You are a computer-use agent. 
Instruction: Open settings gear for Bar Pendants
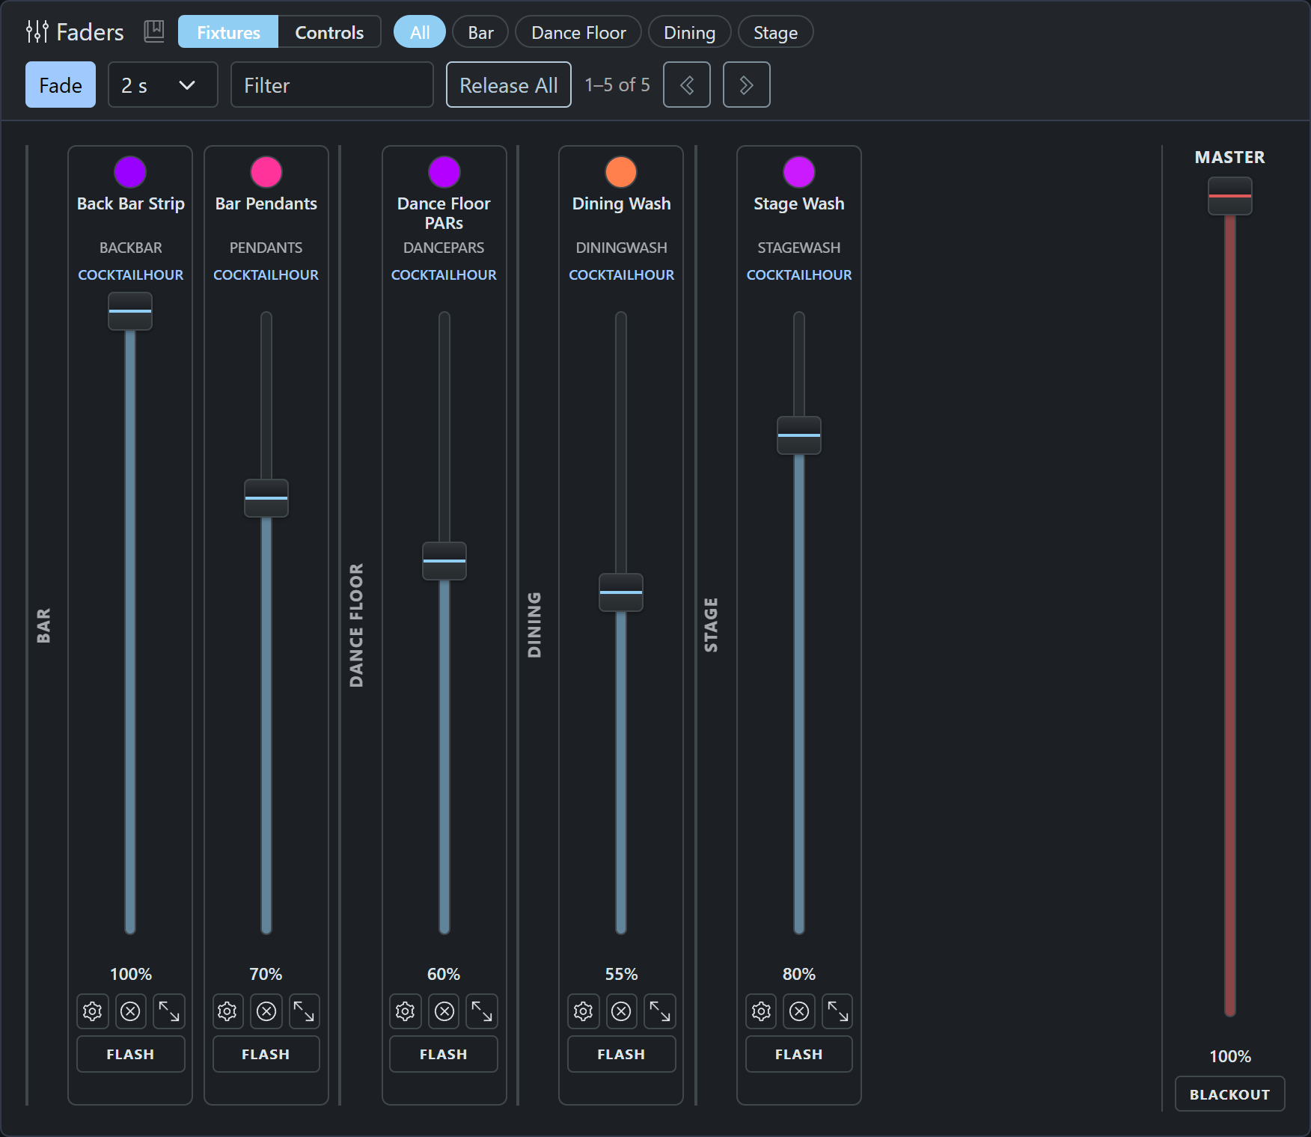coord(227,1011)
